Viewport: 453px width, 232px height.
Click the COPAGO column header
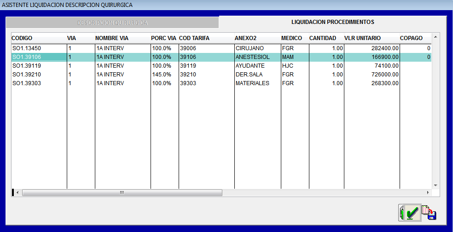click(x=415, y=38)
